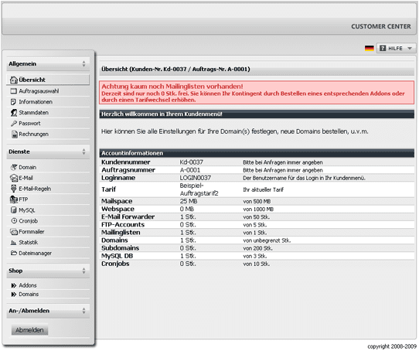Click the CUSTOMER CENTER header title
The width and height of the screenshot is (419, 351).
381,26
